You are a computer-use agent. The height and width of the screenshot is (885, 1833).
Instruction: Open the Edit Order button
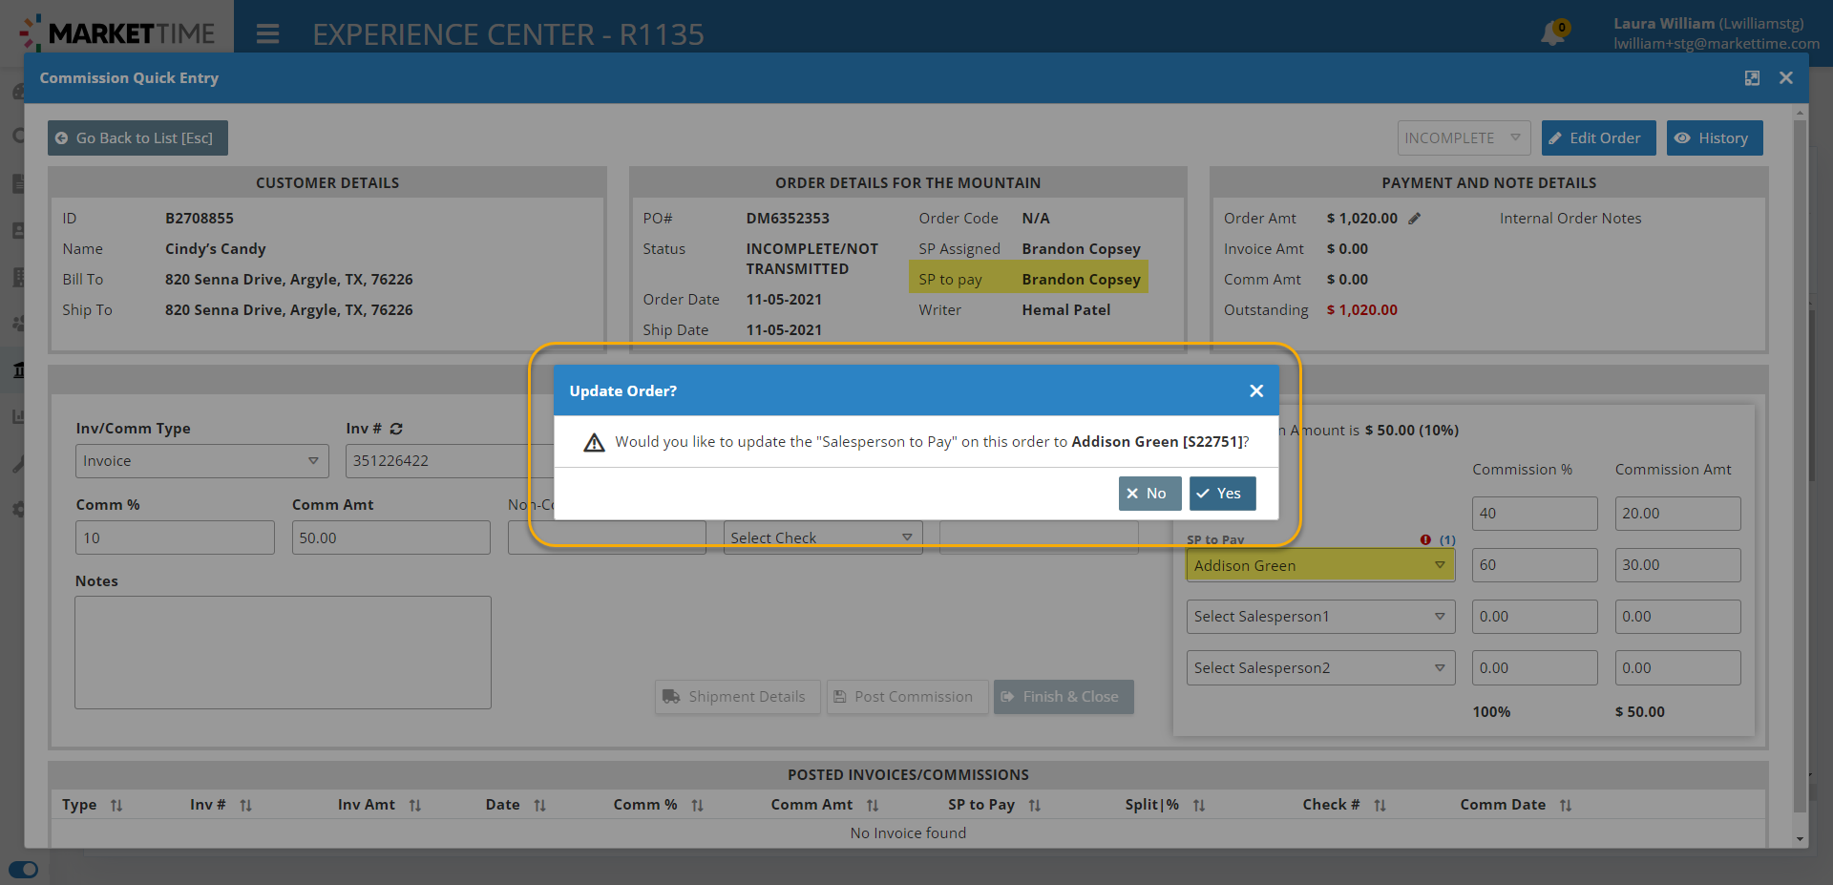pyautogui.click(x=1597, y=138)
